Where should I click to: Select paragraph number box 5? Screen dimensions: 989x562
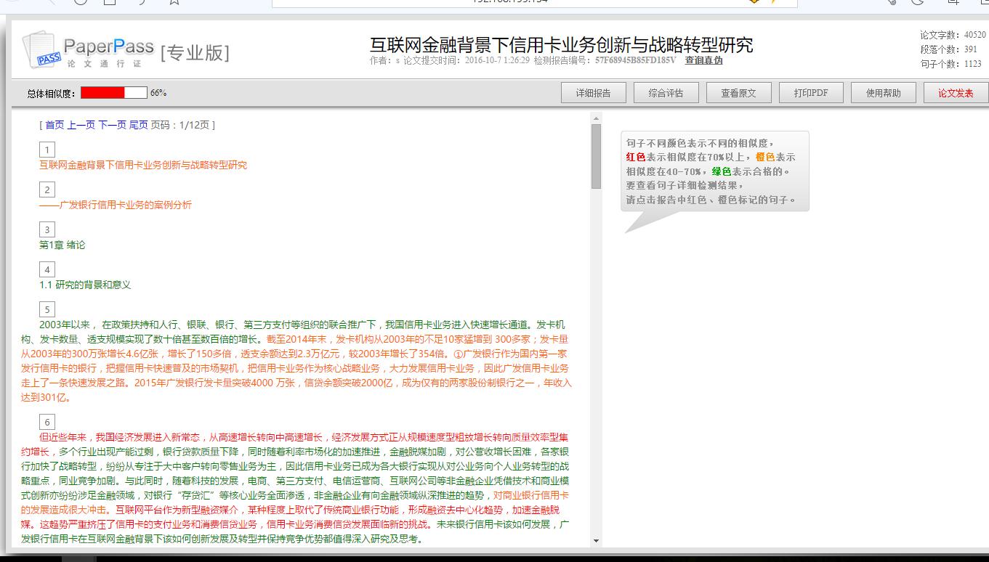(x=47, y=310)
